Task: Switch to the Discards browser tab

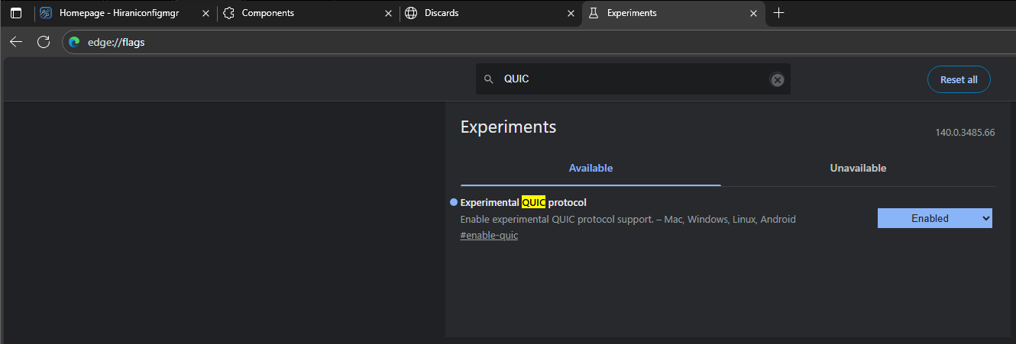Action: tap(481, 13)
